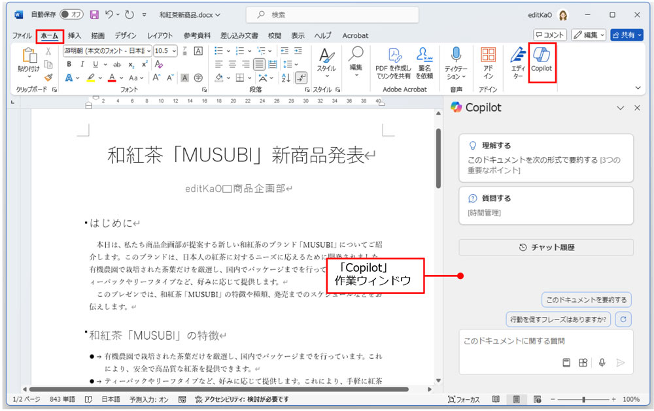Open the 校閲 ribbon tab
This screenshot has width=654, height=411.
pyautogui.click(x=275, y=36)
